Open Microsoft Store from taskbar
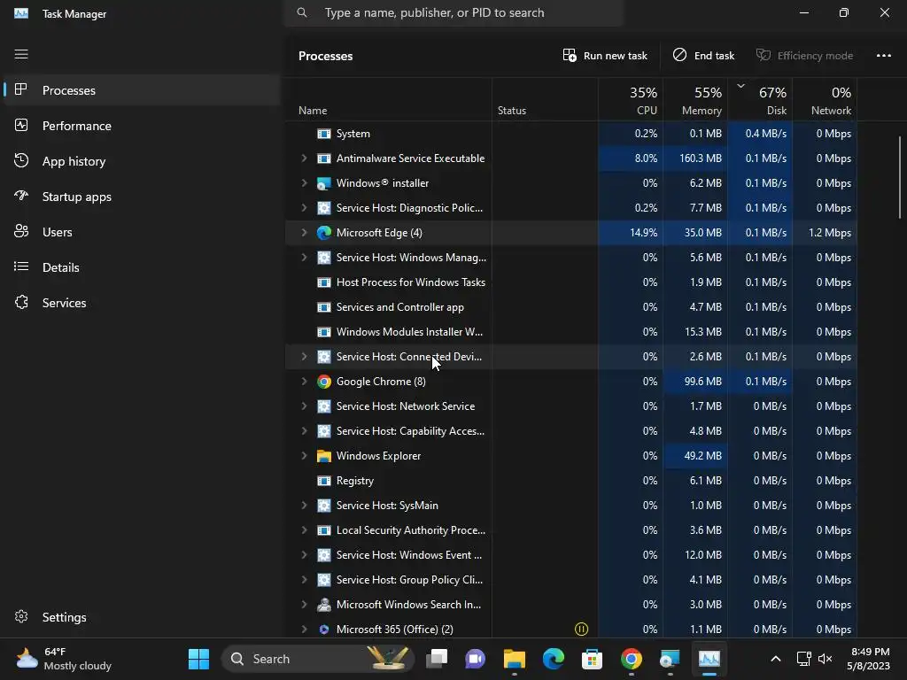The height and width of the screenshot is (680, 907). tap(592, 659)
